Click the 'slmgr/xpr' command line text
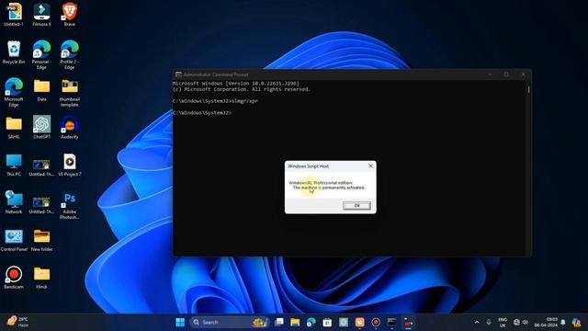Screen dimensions: 588x331 245,101
